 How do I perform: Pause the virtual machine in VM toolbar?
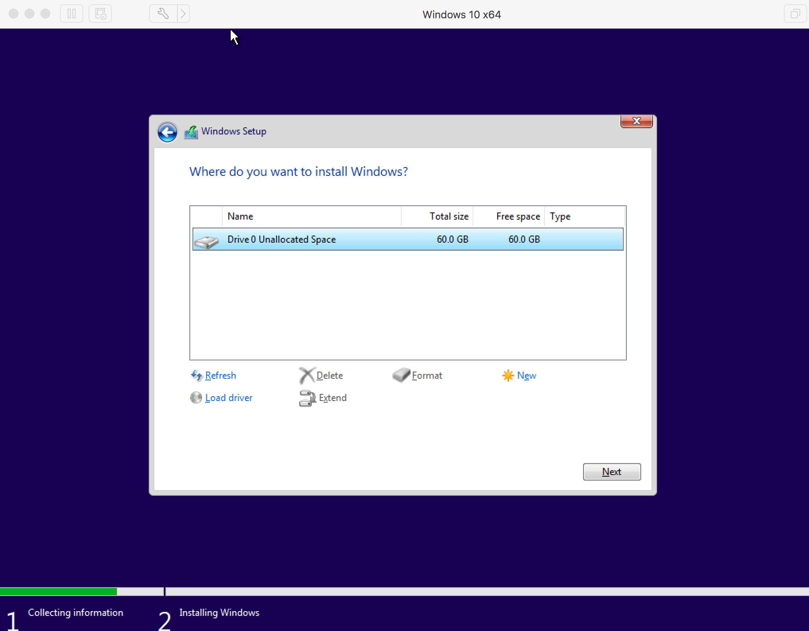pos(72,14)
